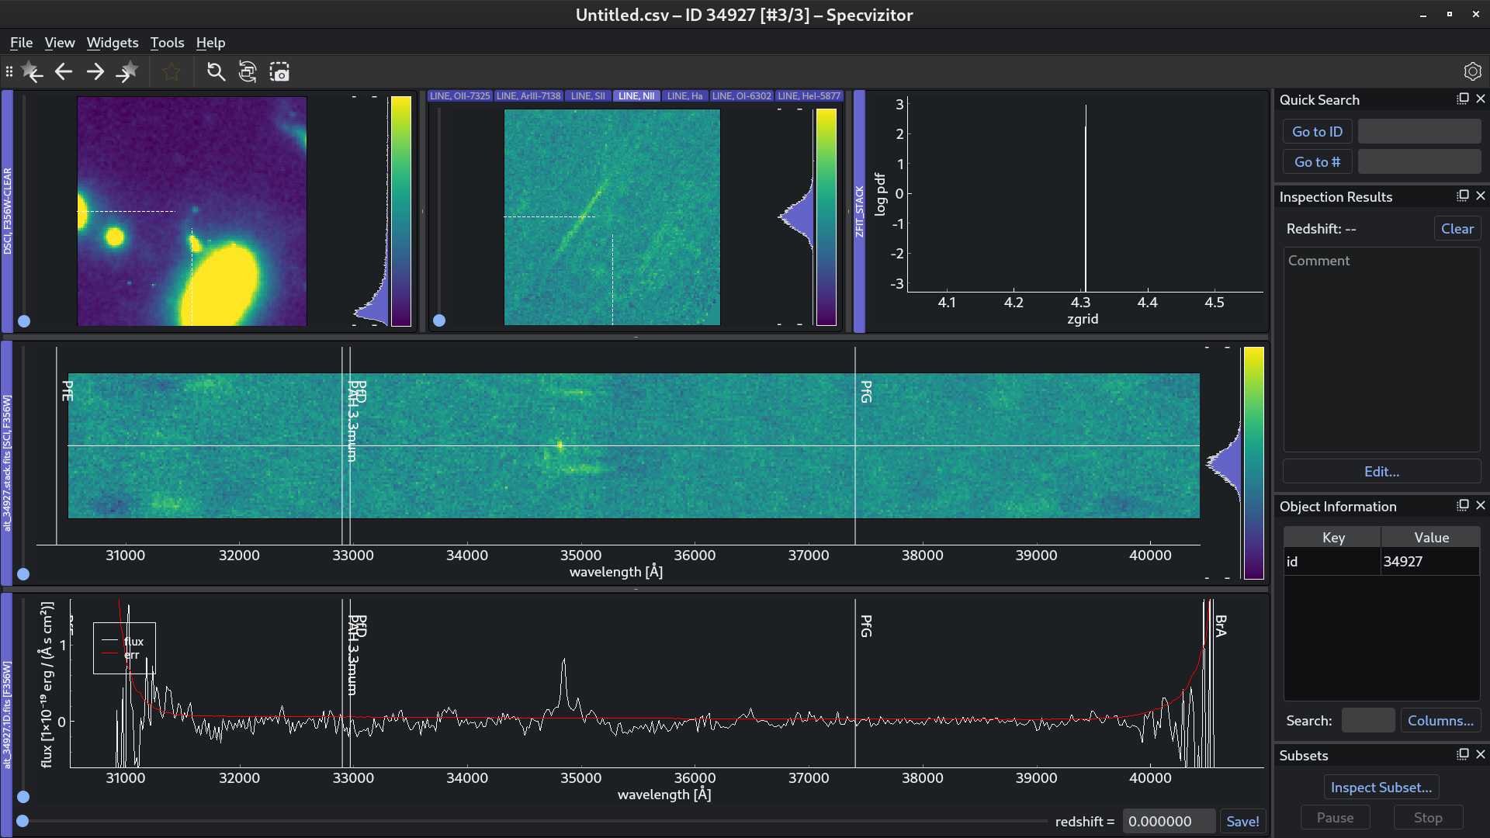This screenshot has height=838, width=1490.
Task: Float the Quick Search panel
Action: 1463,99
